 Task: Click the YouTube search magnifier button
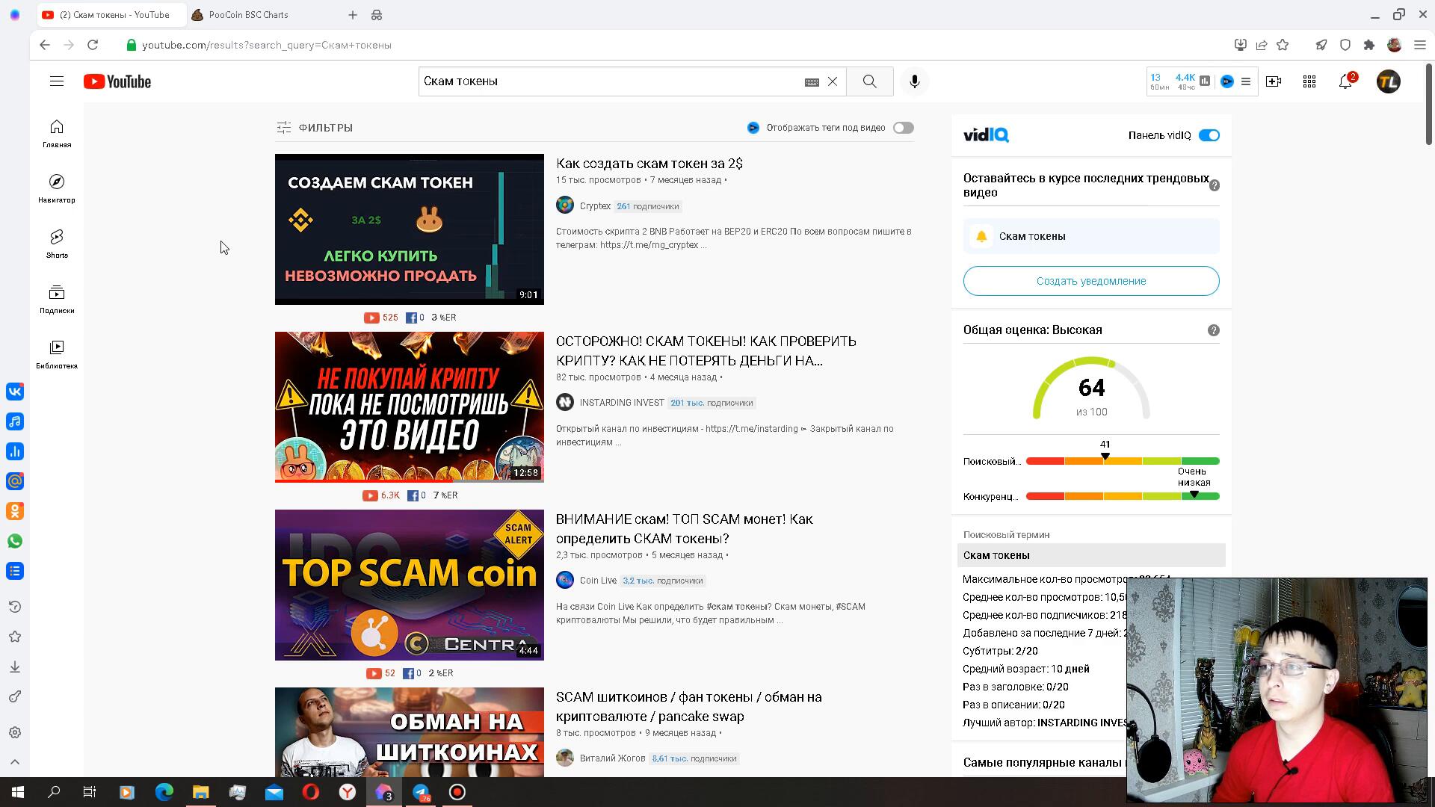869,81
